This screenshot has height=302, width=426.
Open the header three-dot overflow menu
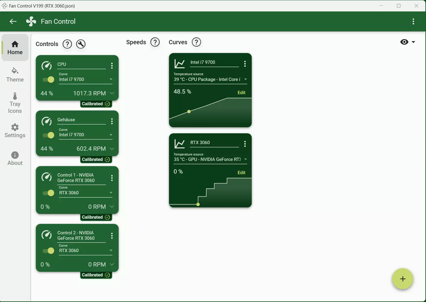413,21
